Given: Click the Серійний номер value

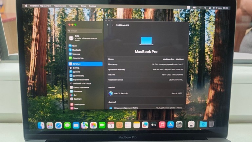Looking at the screenshot, I should [x=176, y=80].
